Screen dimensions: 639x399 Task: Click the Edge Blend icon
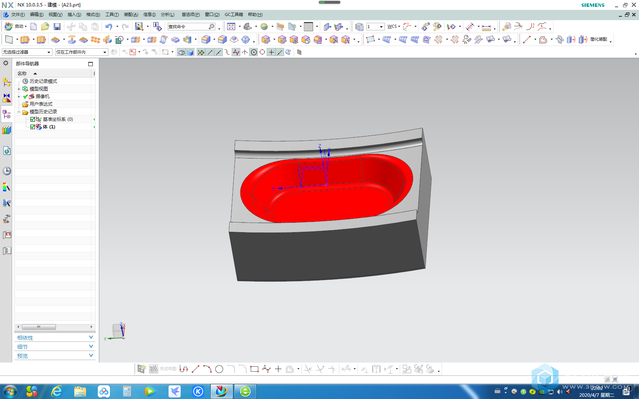coord(206,40)
